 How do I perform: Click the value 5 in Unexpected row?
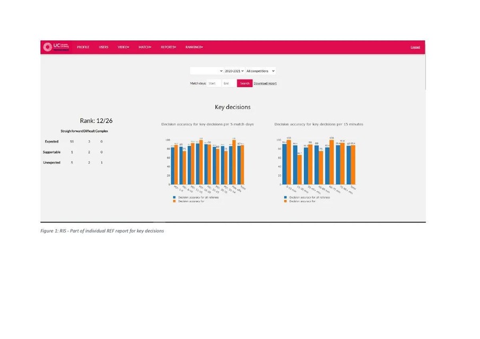pyautogui.click(x=72, y=163)
